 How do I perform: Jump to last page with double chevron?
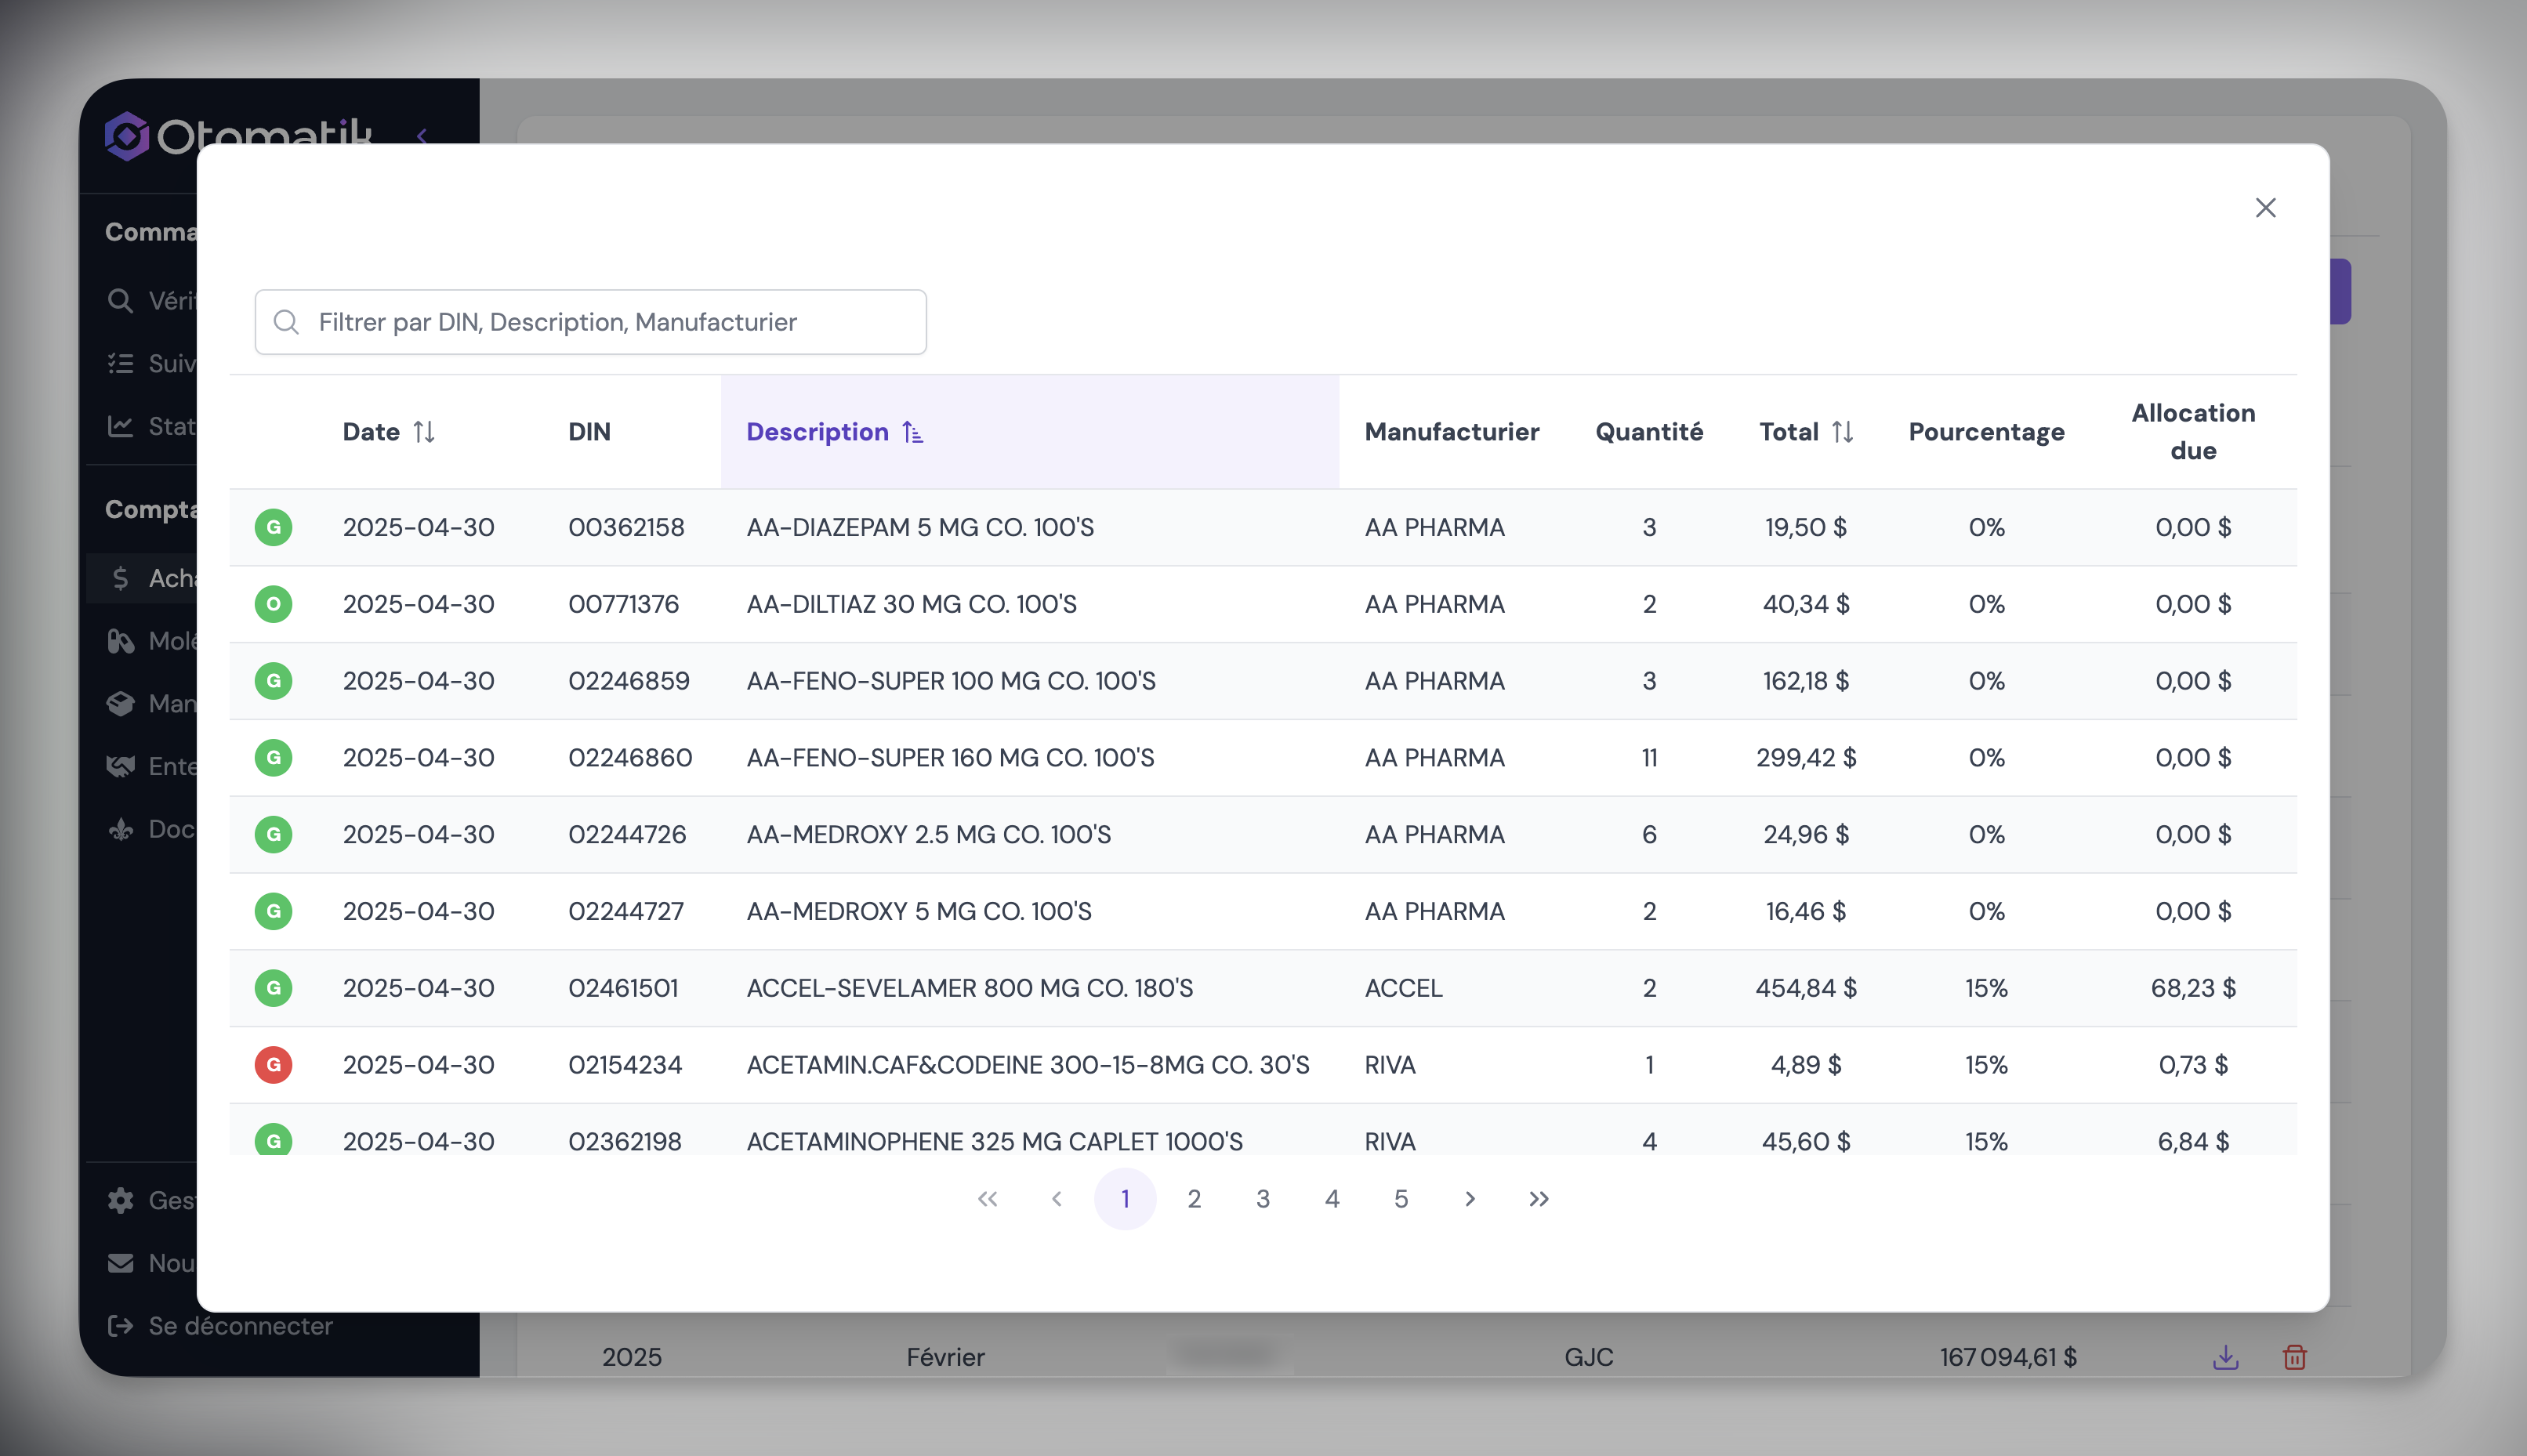1538,1199
